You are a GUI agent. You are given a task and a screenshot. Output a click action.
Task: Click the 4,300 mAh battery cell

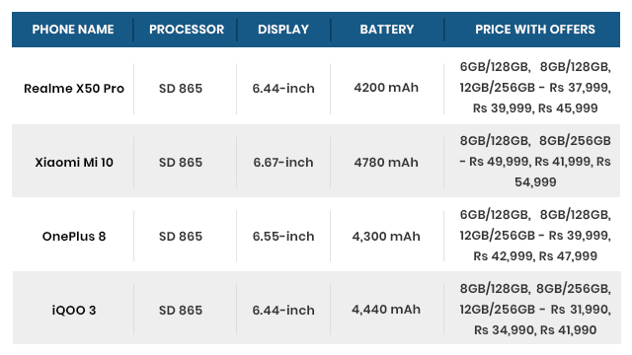[386, 237]
